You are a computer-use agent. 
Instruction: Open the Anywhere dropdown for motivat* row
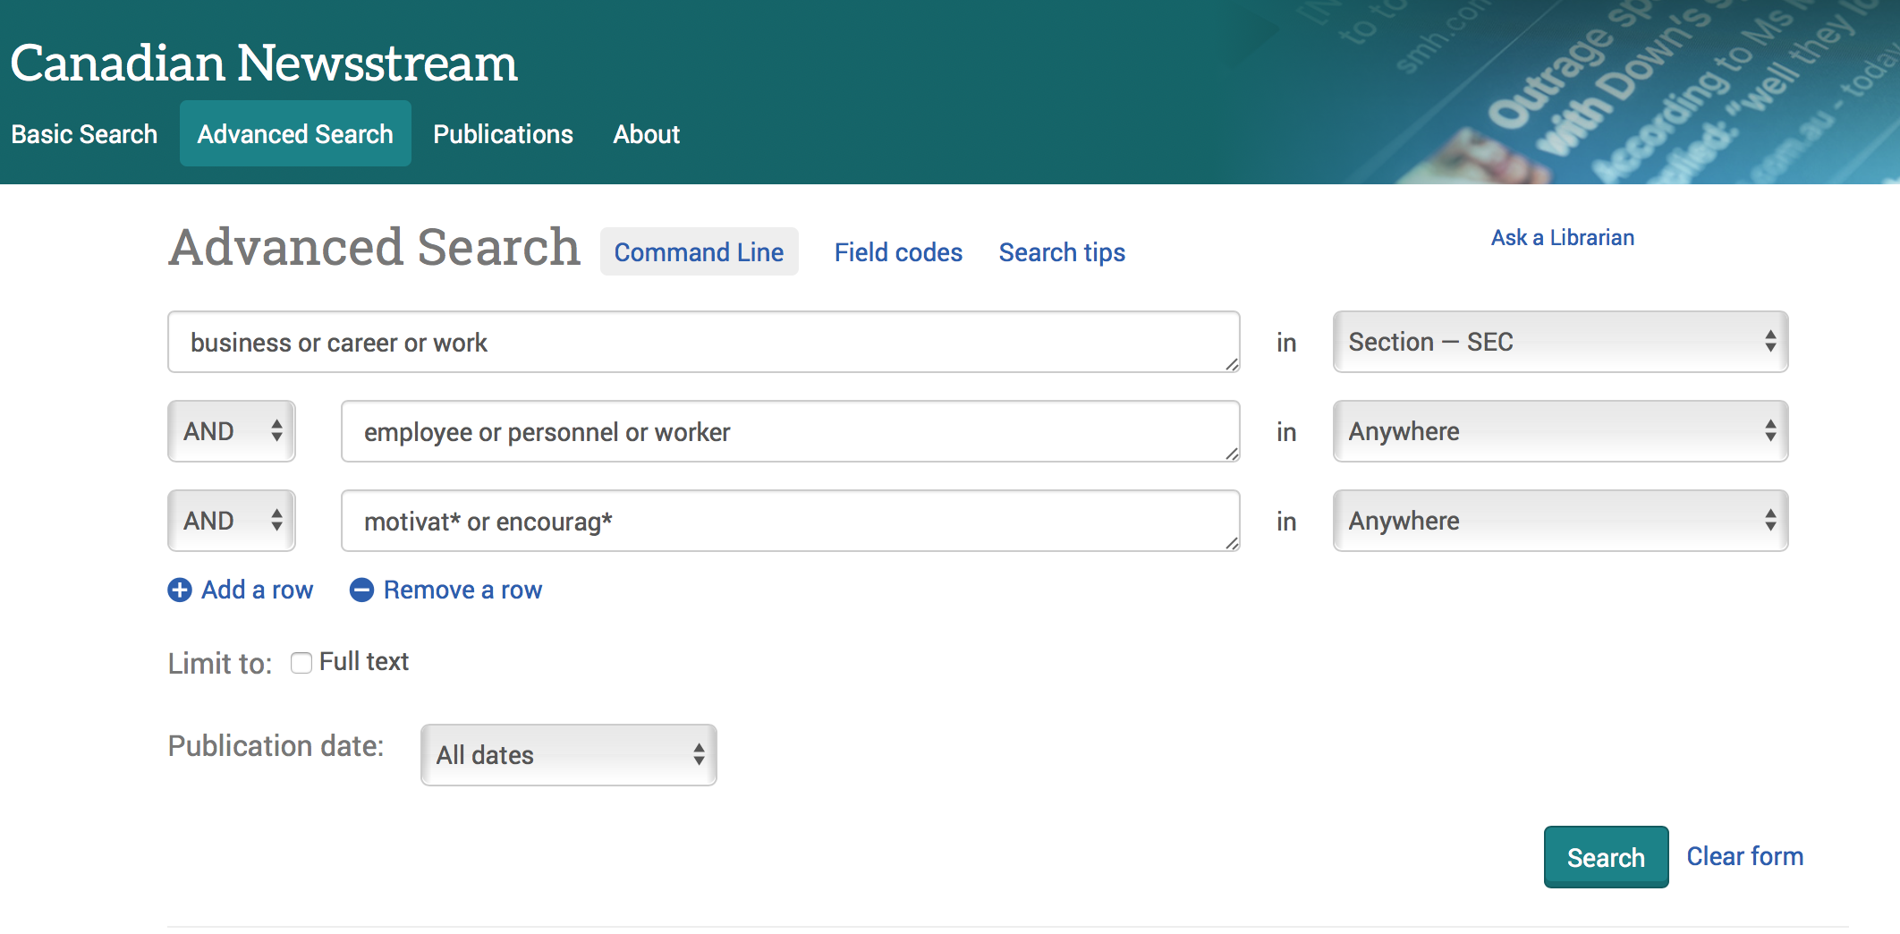click(x=1560, y=521)
